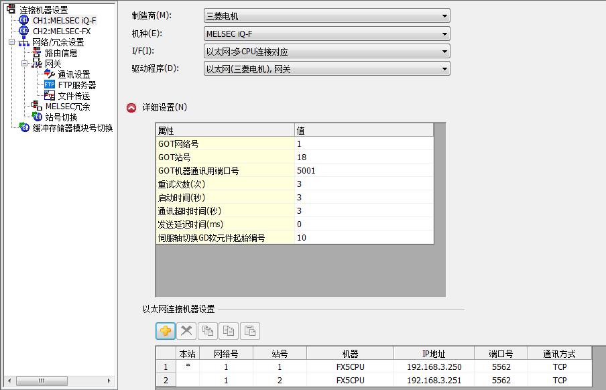Image resolution: width=606 pixels, height=390 pixels.
Task: Click the 通讯超时时间 value cell
Action: tap(363, 211)
